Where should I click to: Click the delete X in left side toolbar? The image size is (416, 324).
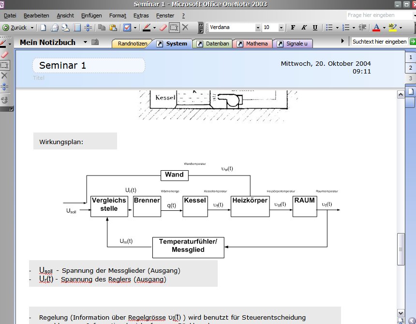click(4, 75)
